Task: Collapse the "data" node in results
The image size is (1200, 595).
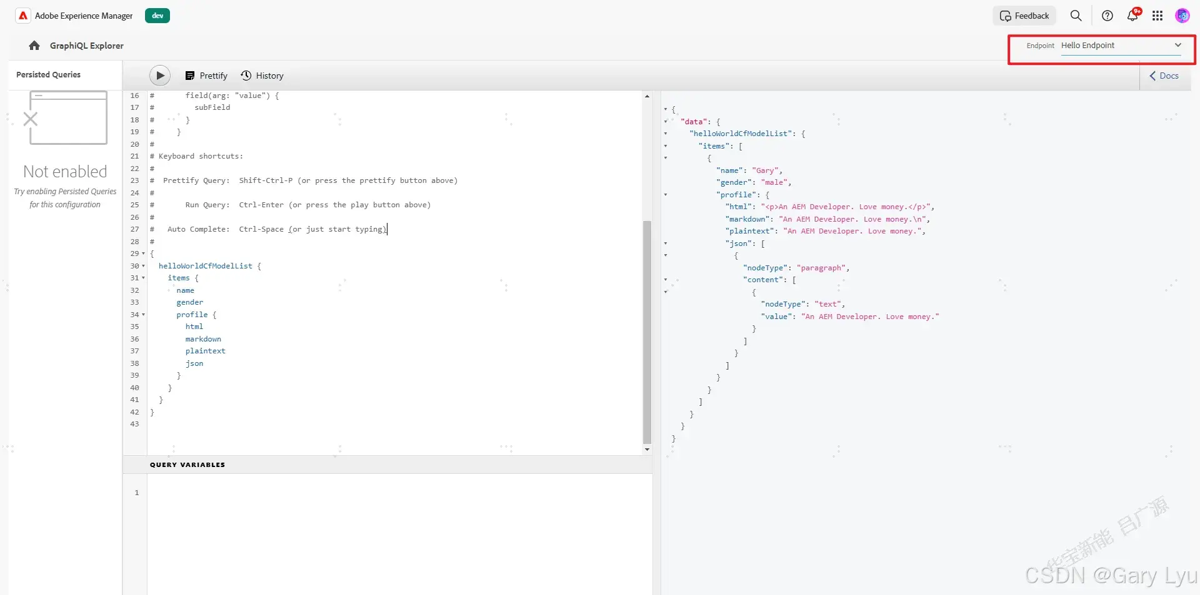Action: (x=666, y=122)
